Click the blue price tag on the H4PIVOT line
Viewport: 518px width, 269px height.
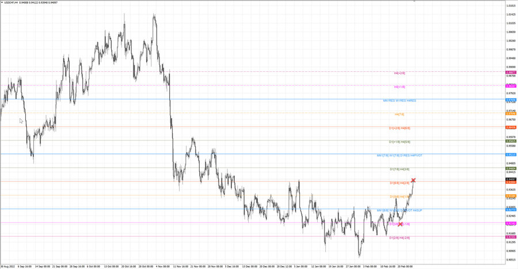[x=511, y=155]
